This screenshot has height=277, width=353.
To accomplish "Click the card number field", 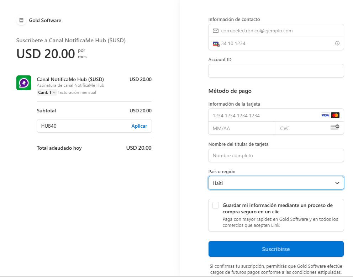I will (x=276, y=116).
